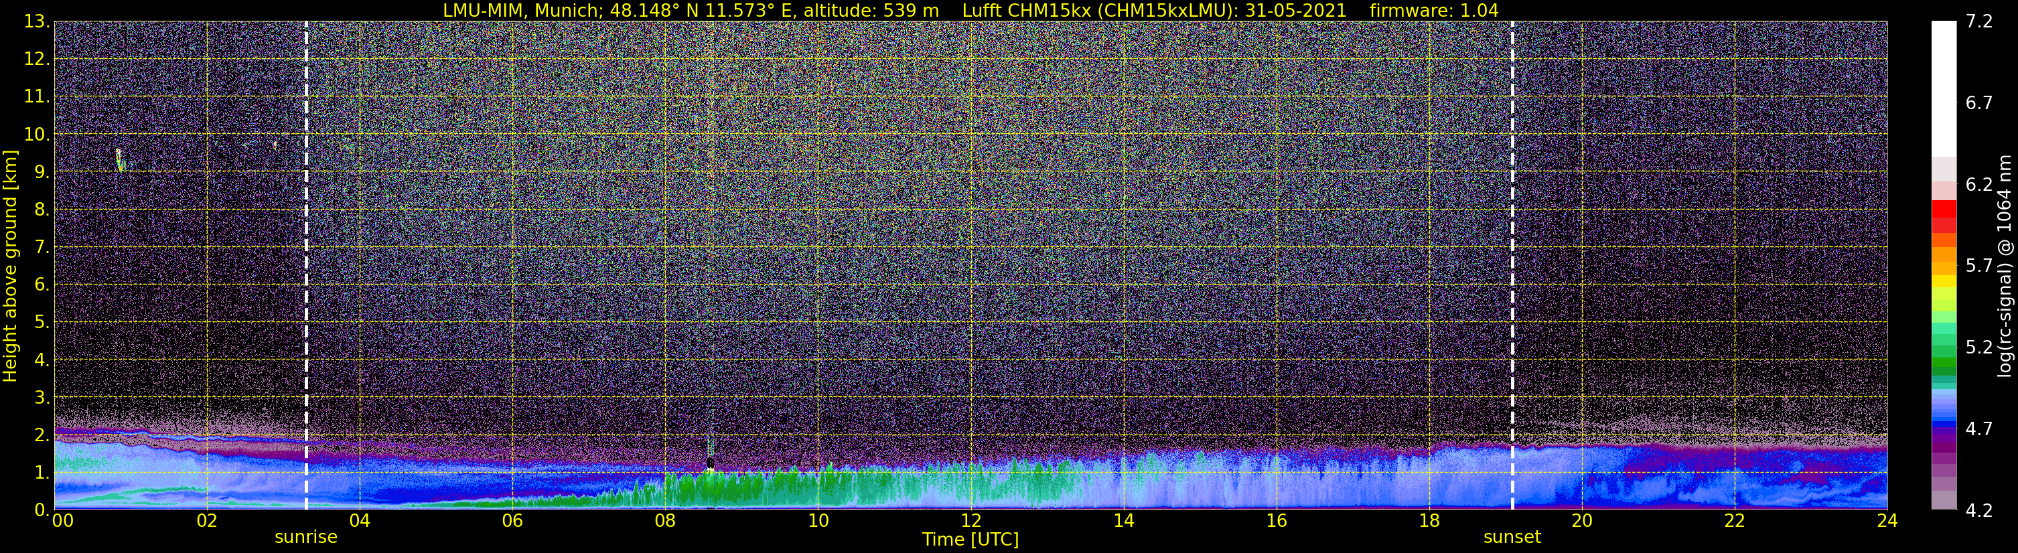Click the height tick label '4.'
2018x553 pixels.
coord(42,360)
